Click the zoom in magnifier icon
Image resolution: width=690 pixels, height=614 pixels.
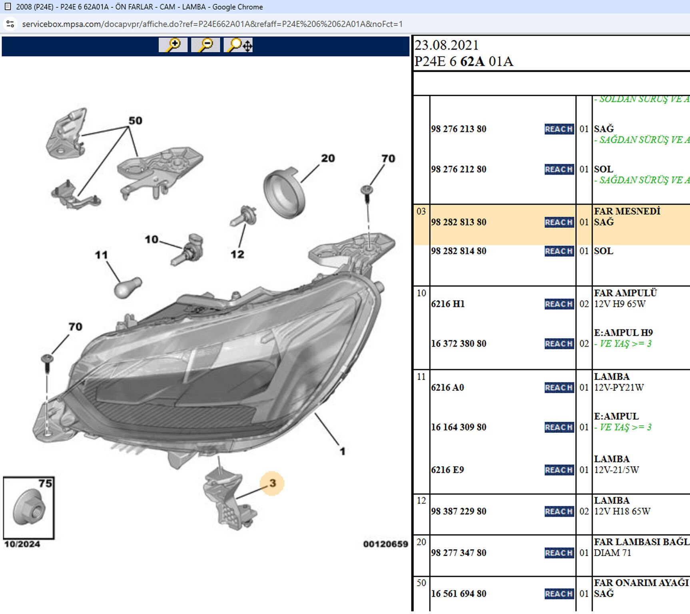click(x=173, y=45)
